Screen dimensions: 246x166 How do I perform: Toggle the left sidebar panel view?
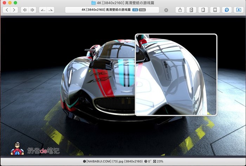[191, 10]
